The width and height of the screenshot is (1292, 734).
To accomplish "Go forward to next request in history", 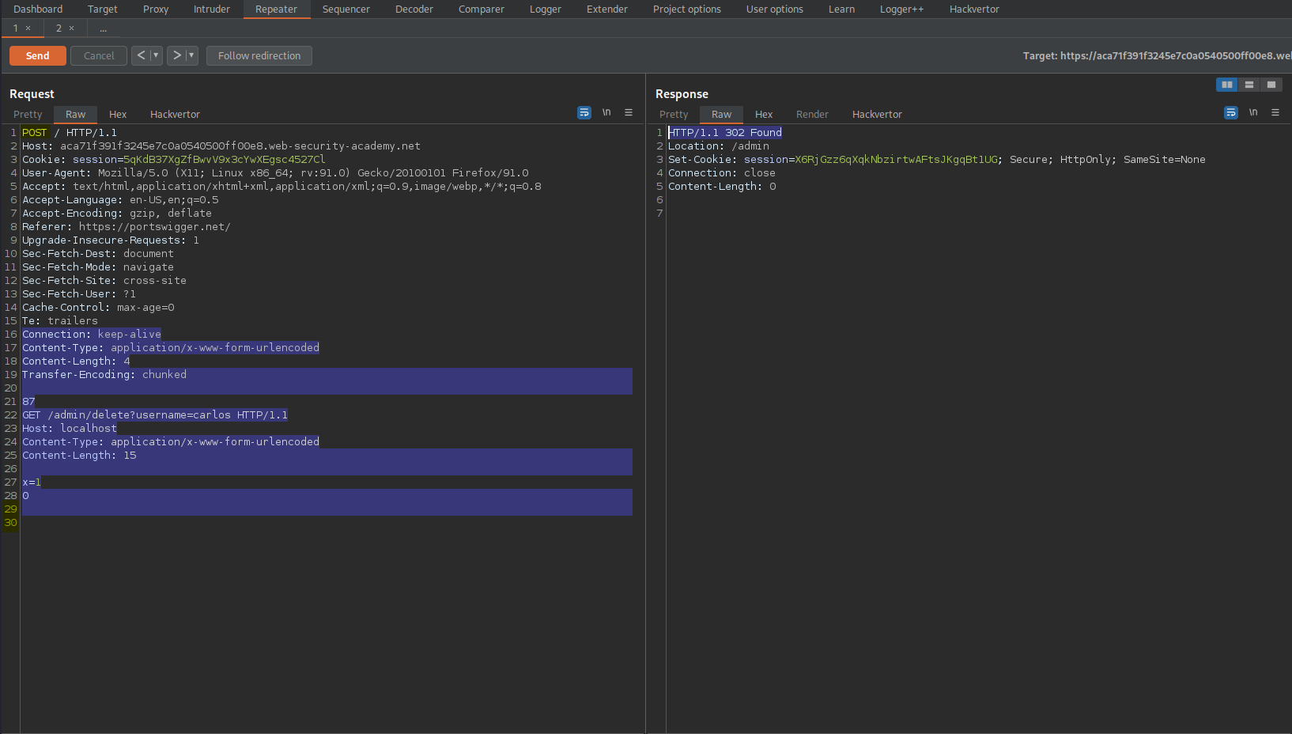I will click(176, 55).
